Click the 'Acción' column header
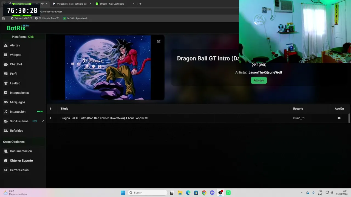The width and height of the screenshot is (351, 197). 339,109
